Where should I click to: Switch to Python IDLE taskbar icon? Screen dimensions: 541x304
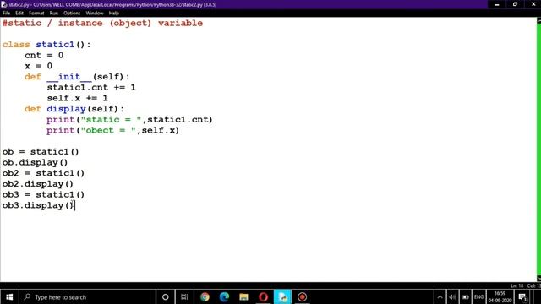pos(282,296)
